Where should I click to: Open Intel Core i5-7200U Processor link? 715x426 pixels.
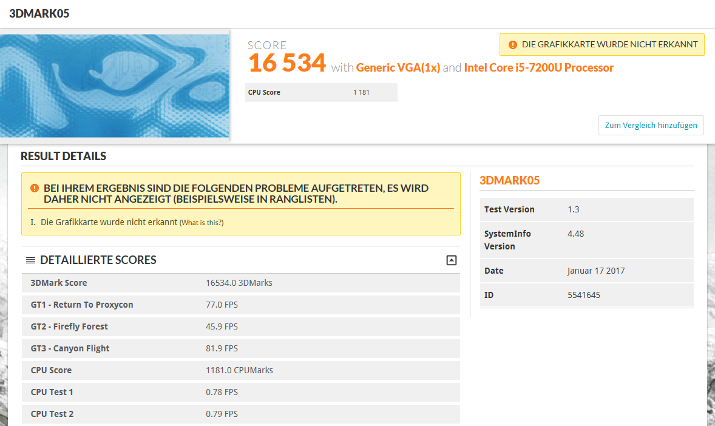[x=538, y=67]
